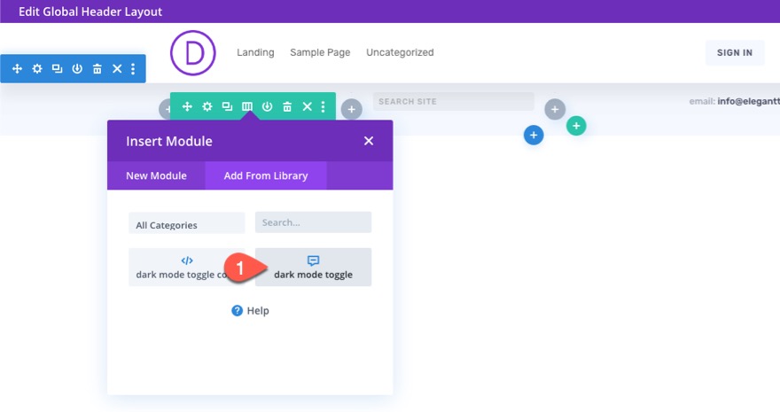Screen dimensions: 780x412
Task: Delete row with green trash icon
Action: coord(287,106)
